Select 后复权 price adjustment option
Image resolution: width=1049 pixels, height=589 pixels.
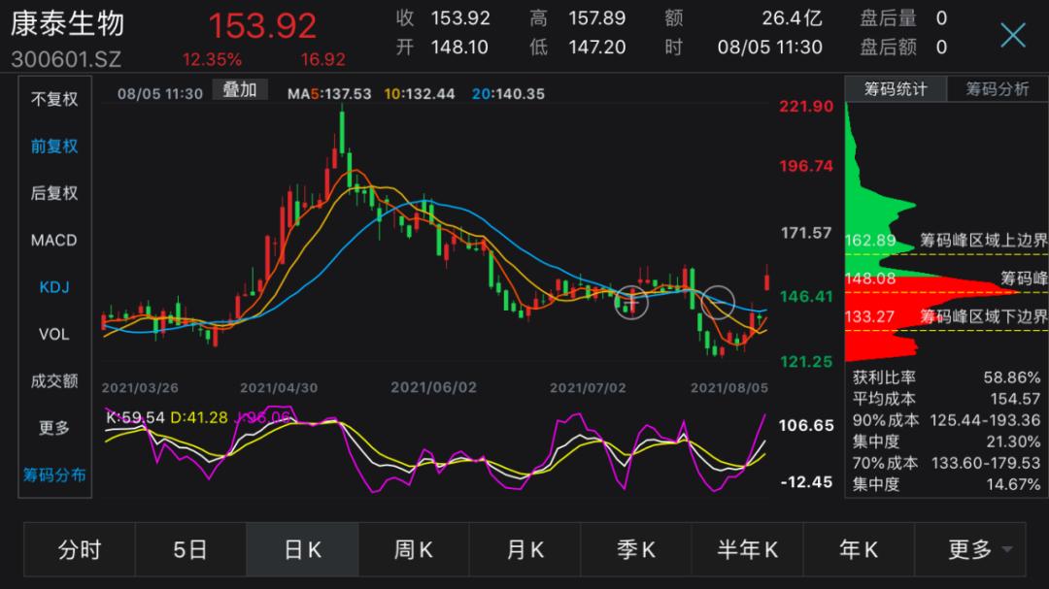(54, 193)
